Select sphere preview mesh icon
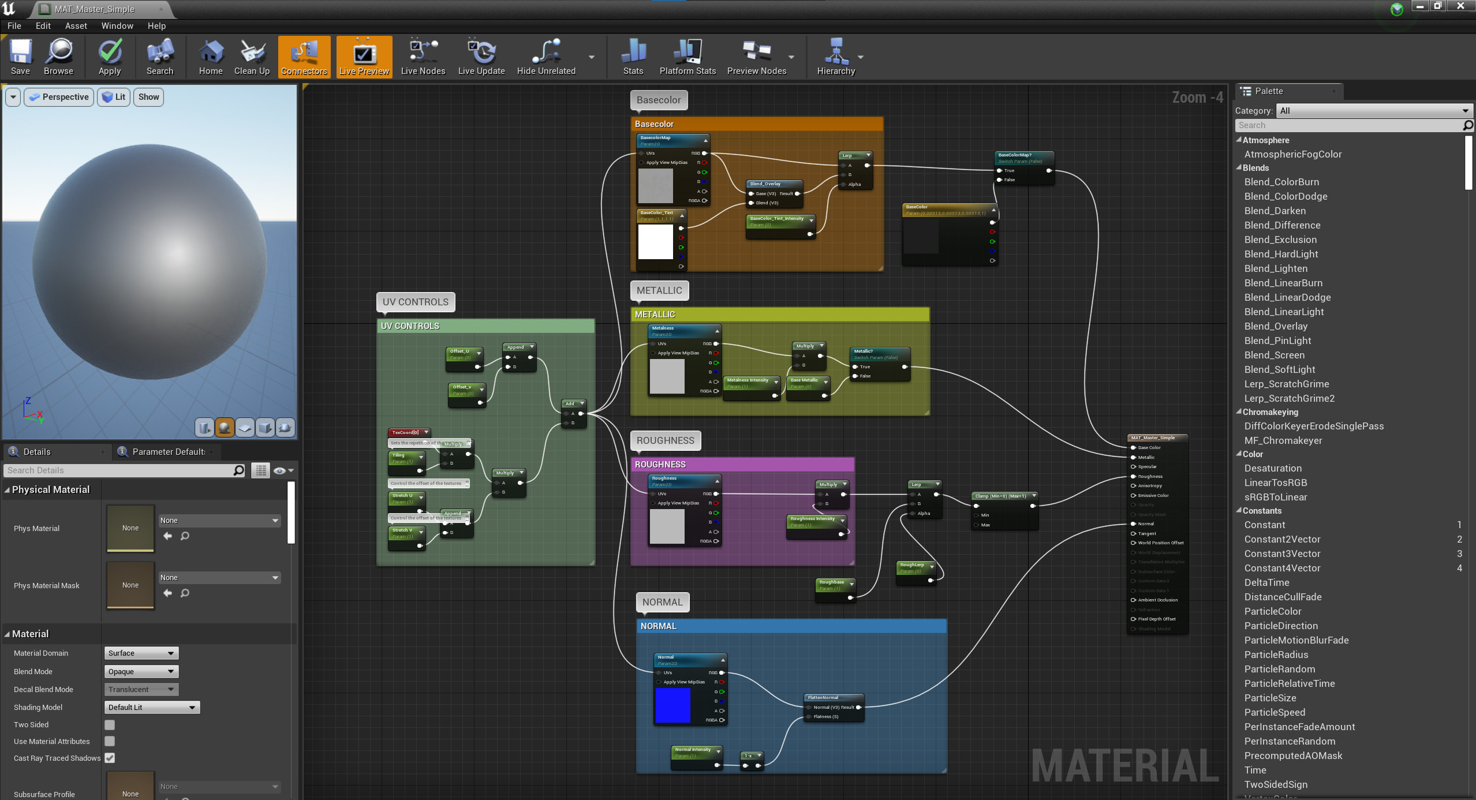 (x=225, y=427)
